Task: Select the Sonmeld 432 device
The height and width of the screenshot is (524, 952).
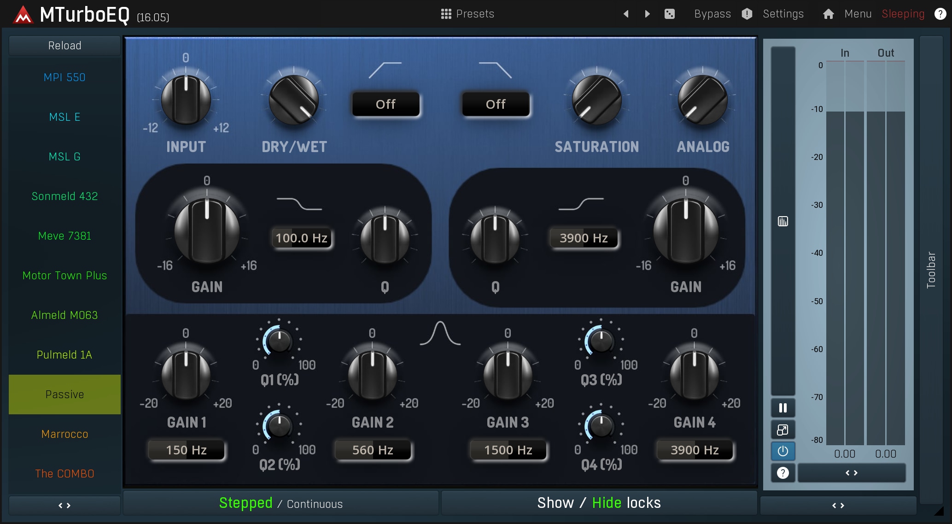Action: pos(64,196)
